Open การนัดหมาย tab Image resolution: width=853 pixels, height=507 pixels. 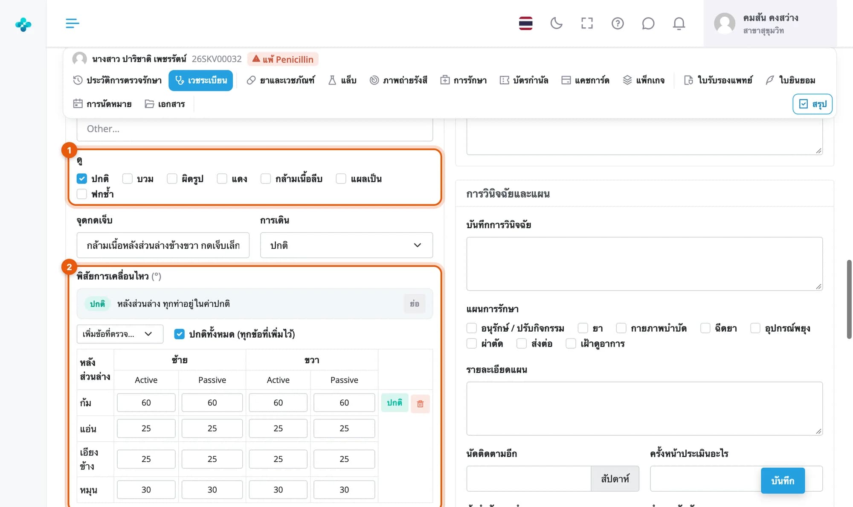102,104
